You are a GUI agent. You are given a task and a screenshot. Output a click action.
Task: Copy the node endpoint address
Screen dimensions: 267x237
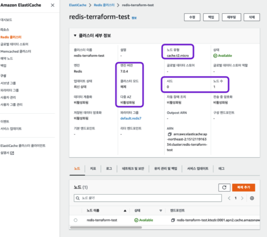point(173,220)
